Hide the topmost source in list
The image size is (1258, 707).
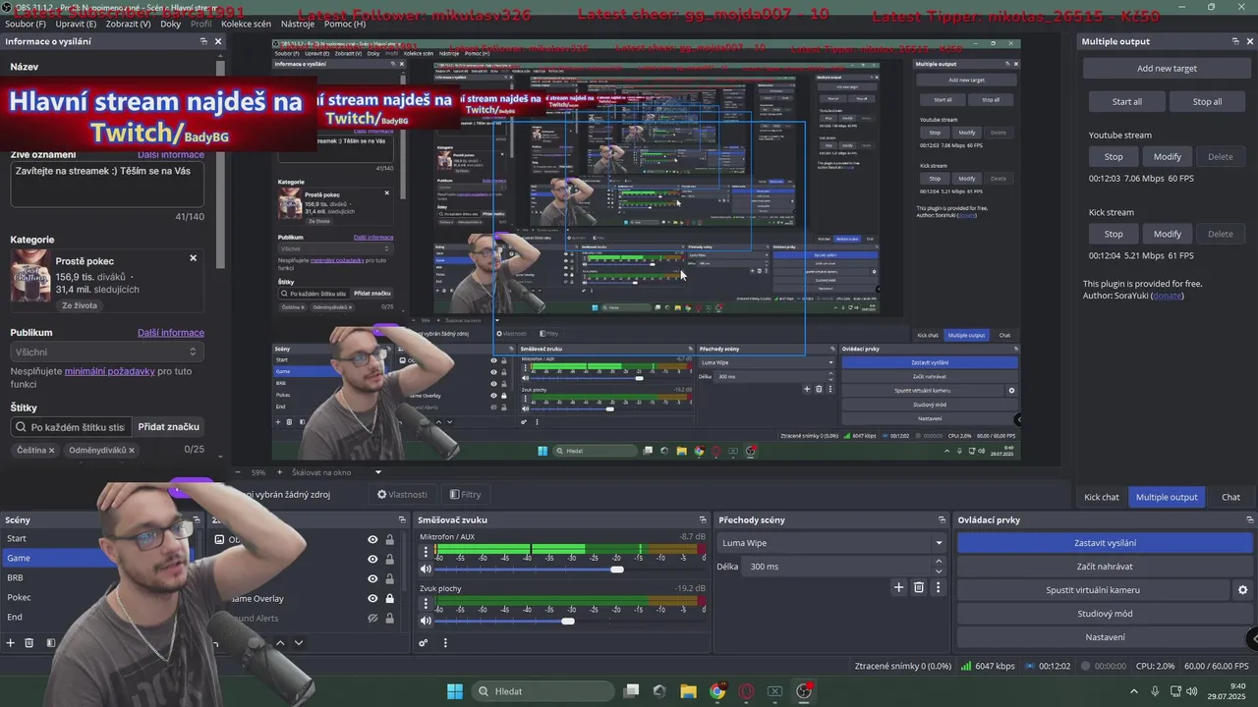[372, 539]
